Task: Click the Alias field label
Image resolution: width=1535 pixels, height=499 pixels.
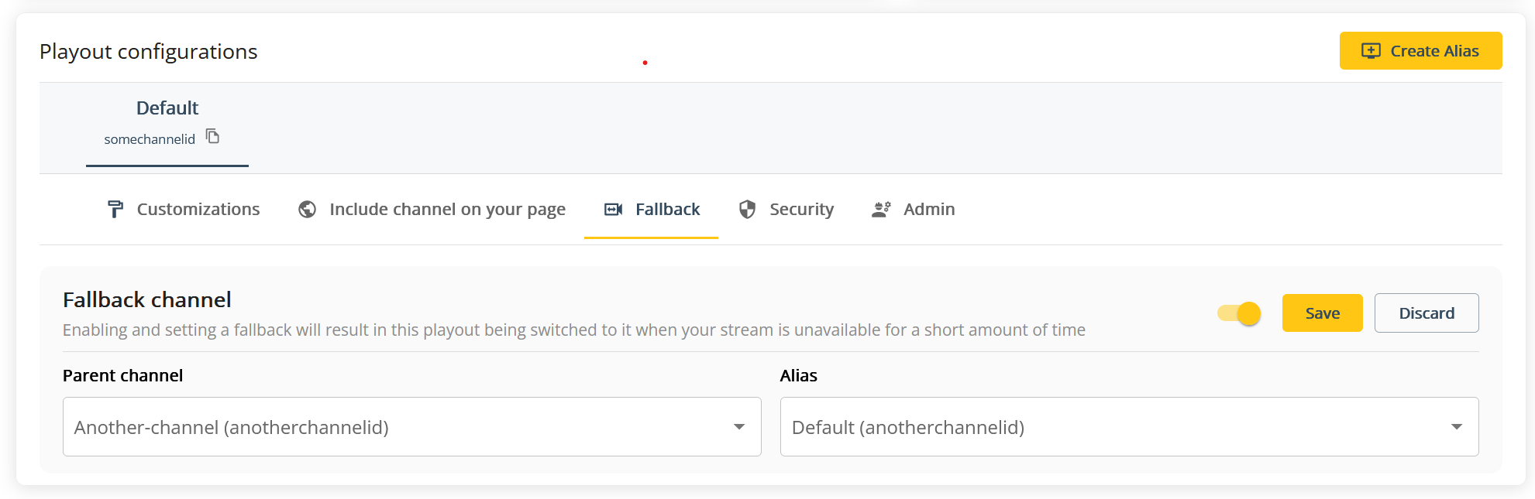Action: coord(798,376)
